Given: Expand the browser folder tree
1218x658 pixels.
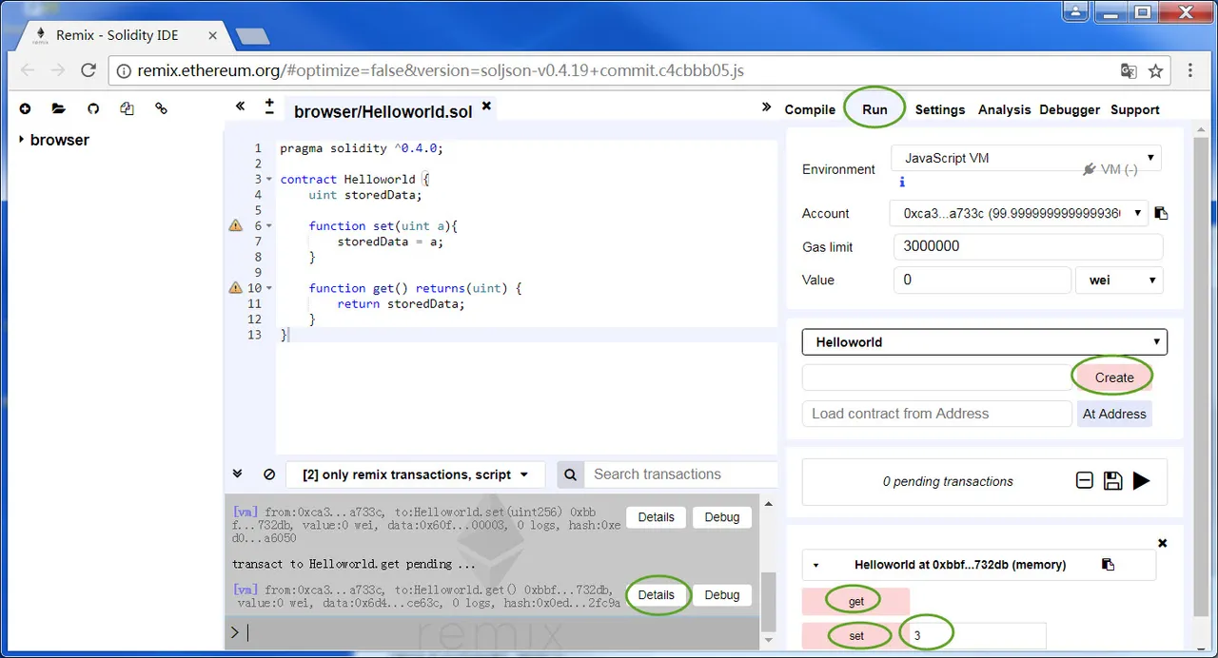Looking at the screenshot, I should tap(21, 140).
